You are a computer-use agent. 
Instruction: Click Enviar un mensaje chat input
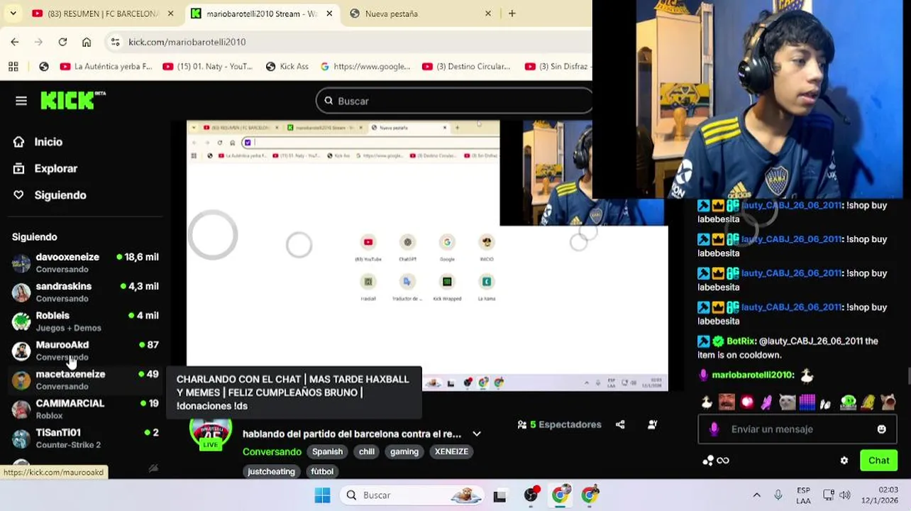(796, 429)
